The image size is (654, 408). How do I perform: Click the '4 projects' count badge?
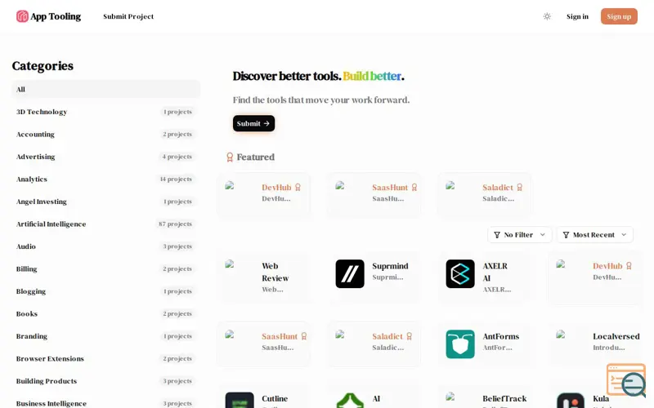[177, 157]
